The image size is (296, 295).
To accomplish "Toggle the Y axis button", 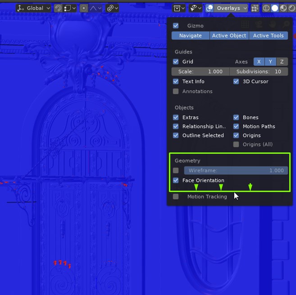I will point(270,62).
